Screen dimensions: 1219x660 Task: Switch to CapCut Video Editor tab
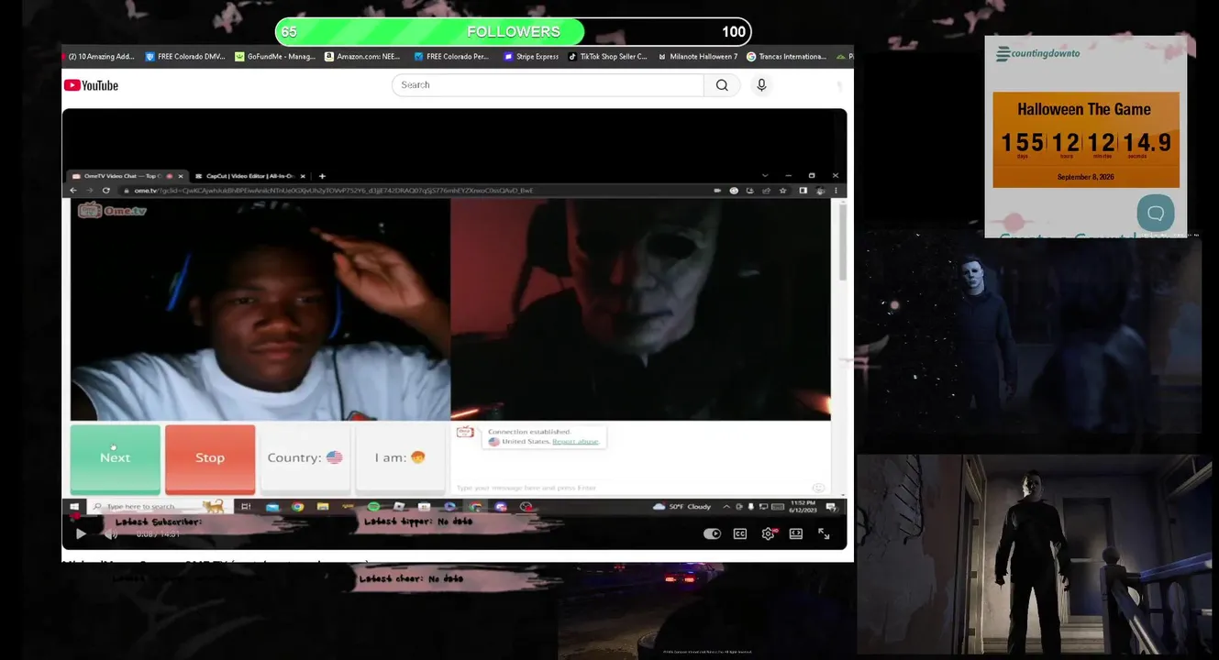pyautogui.click(x=249, y=176)
